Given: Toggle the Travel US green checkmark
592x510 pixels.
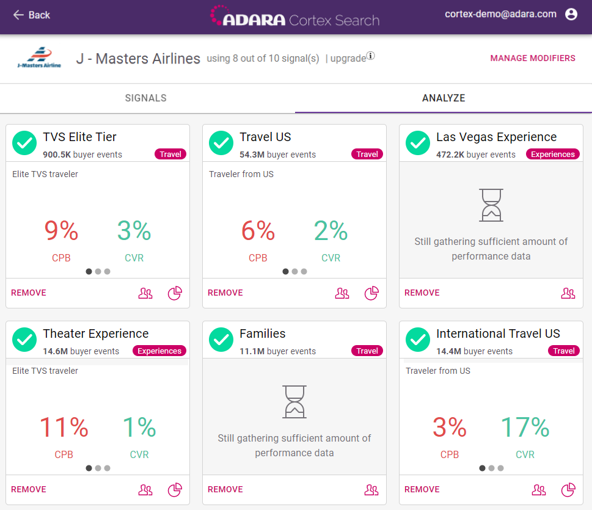Looking at the screenshot, I should coord(221,143).
